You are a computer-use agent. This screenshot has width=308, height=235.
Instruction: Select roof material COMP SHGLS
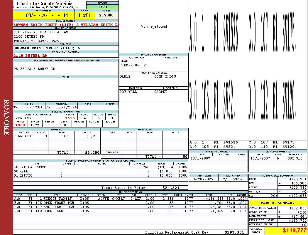click(x=165, y=76)
